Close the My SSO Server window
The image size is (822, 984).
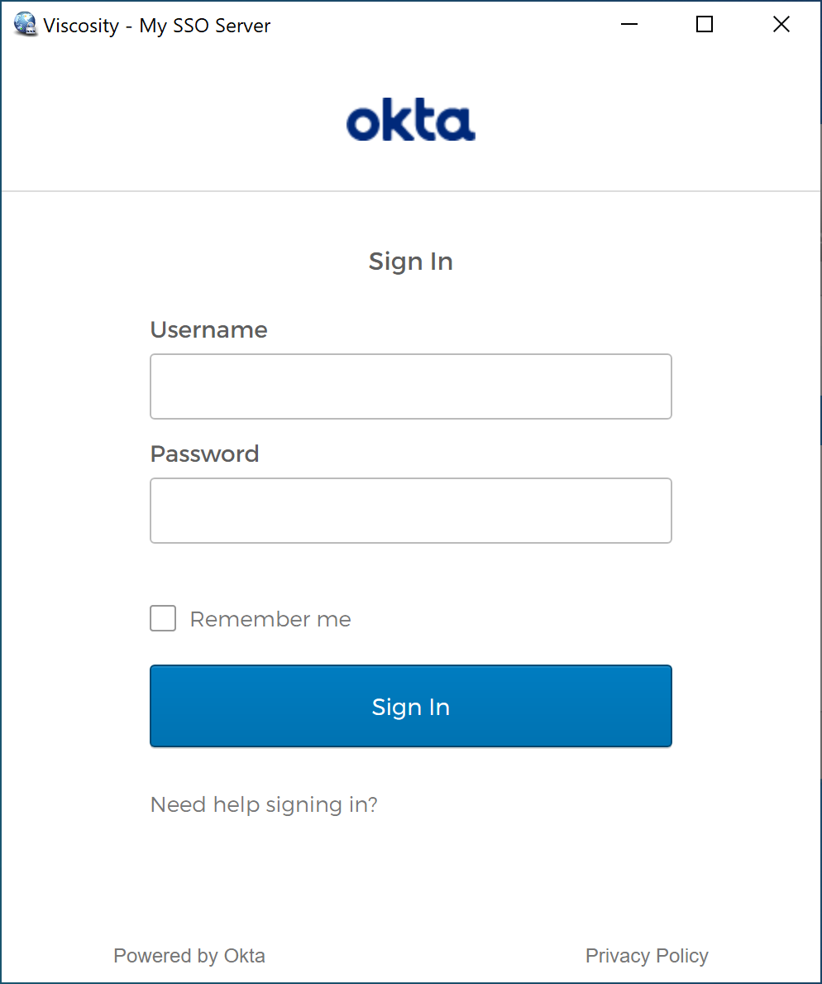click(781, 25)
